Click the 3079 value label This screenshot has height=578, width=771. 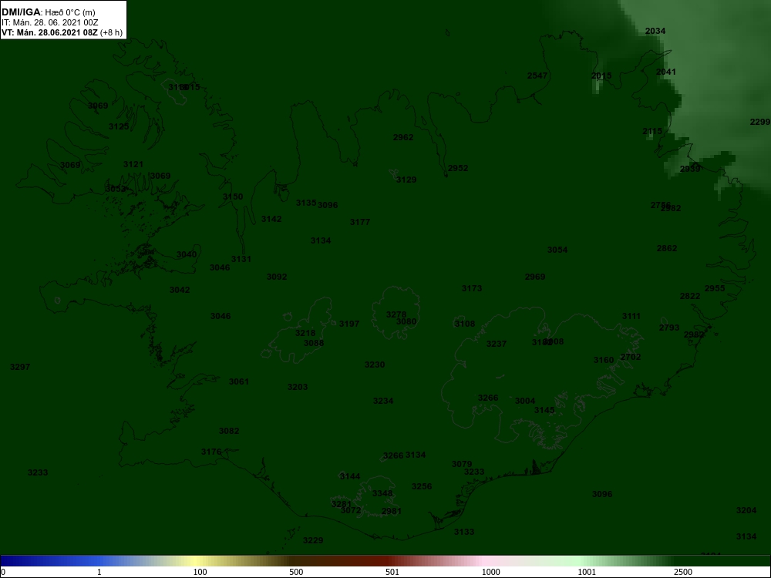coord(462,464)
